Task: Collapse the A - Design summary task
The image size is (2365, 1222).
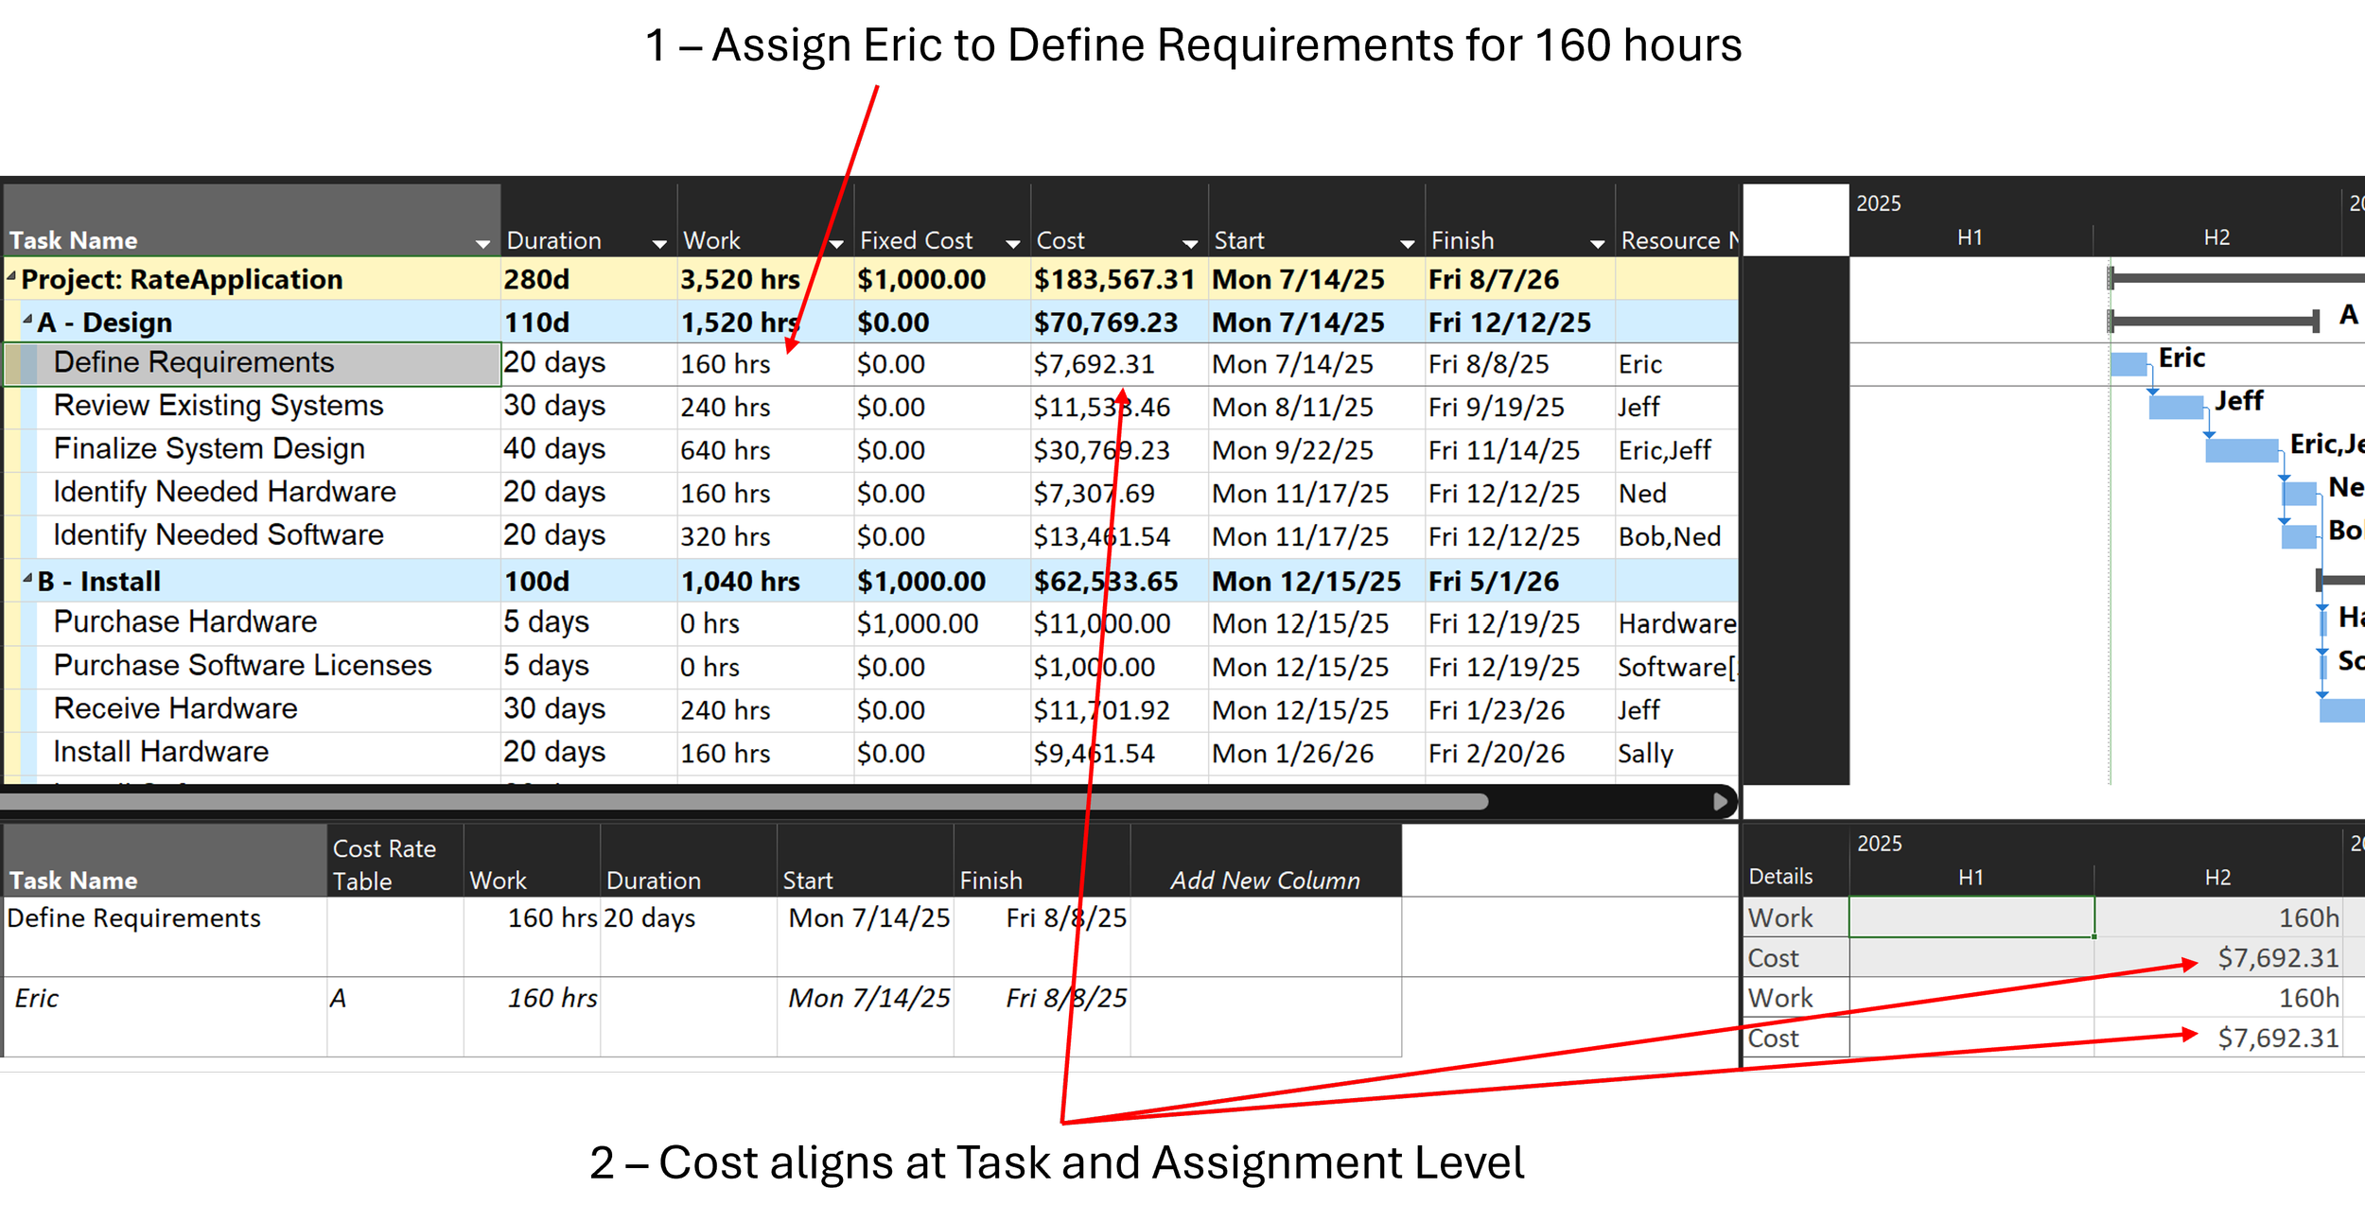Action: tap(28, 320)
